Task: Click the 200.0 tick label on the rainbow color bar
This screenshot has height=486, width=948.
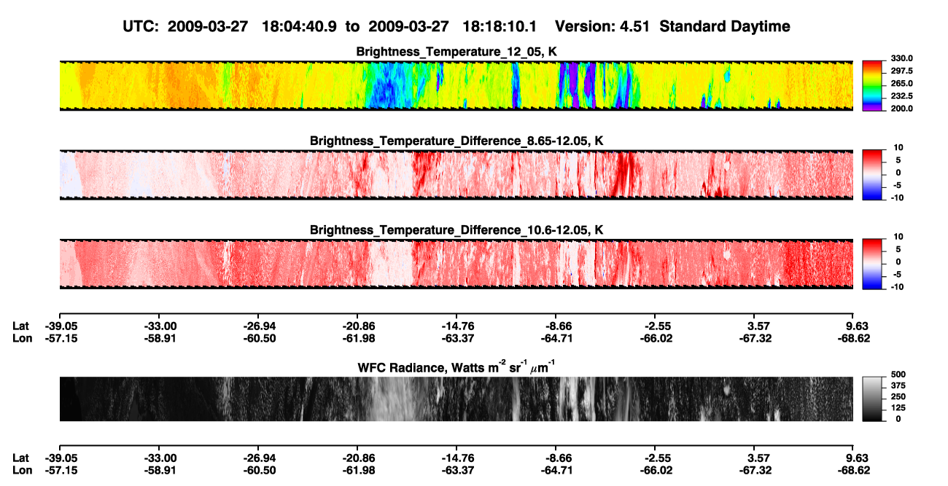Action: pyautogui.click(x=901, y=109)
